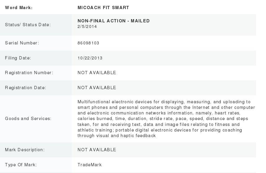Image resolution: width=266 pixels, height=173 pixels.
Task: Click NOT AVAILABLE beside Registration Date
Action: coord(97,88)
